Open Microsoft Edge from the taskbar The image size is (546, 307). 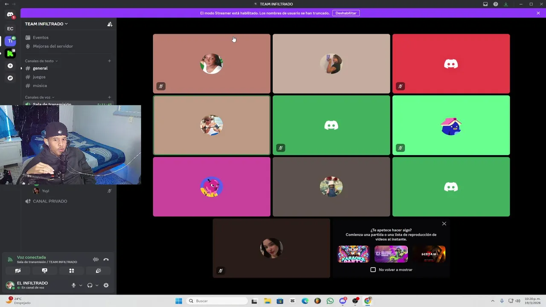coord(305,301)
